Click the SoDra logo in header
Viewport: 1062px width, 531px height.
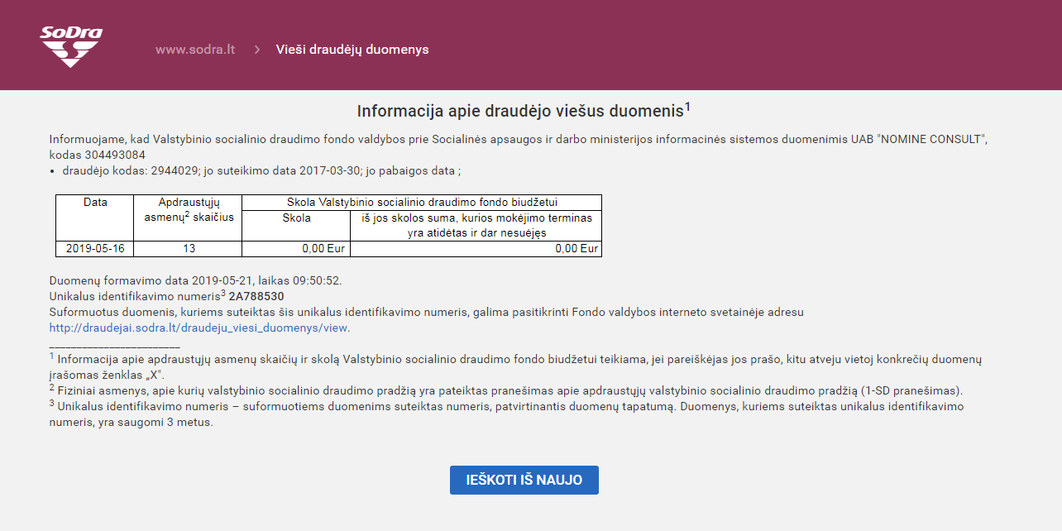pos(71,46)
